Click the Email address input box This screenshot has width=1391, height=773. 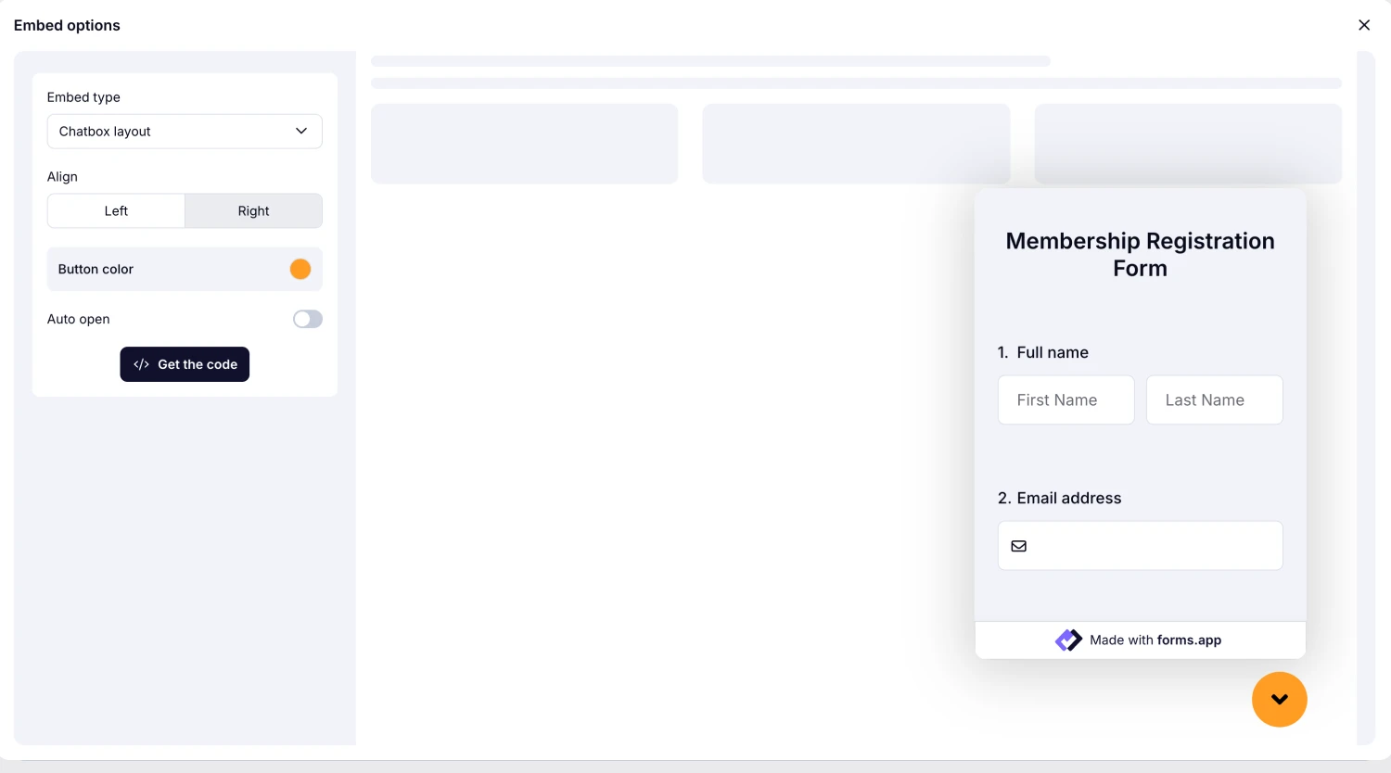pos(1140,546)
